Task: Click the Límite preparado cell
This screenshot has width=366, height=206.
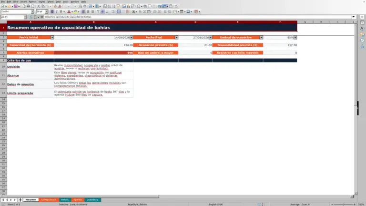Action: click(30, 93)
